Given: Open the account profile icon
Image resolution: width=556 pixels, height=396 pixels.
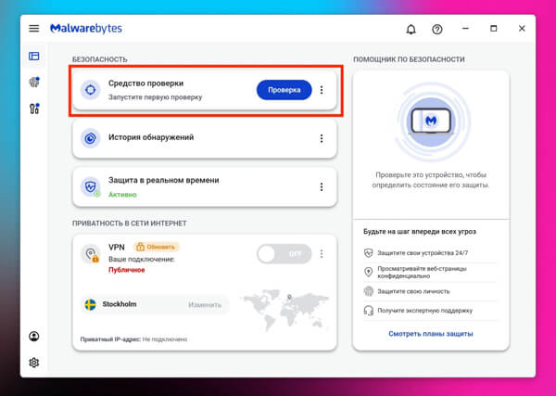Looking at the screenshot, I should 34,337.
